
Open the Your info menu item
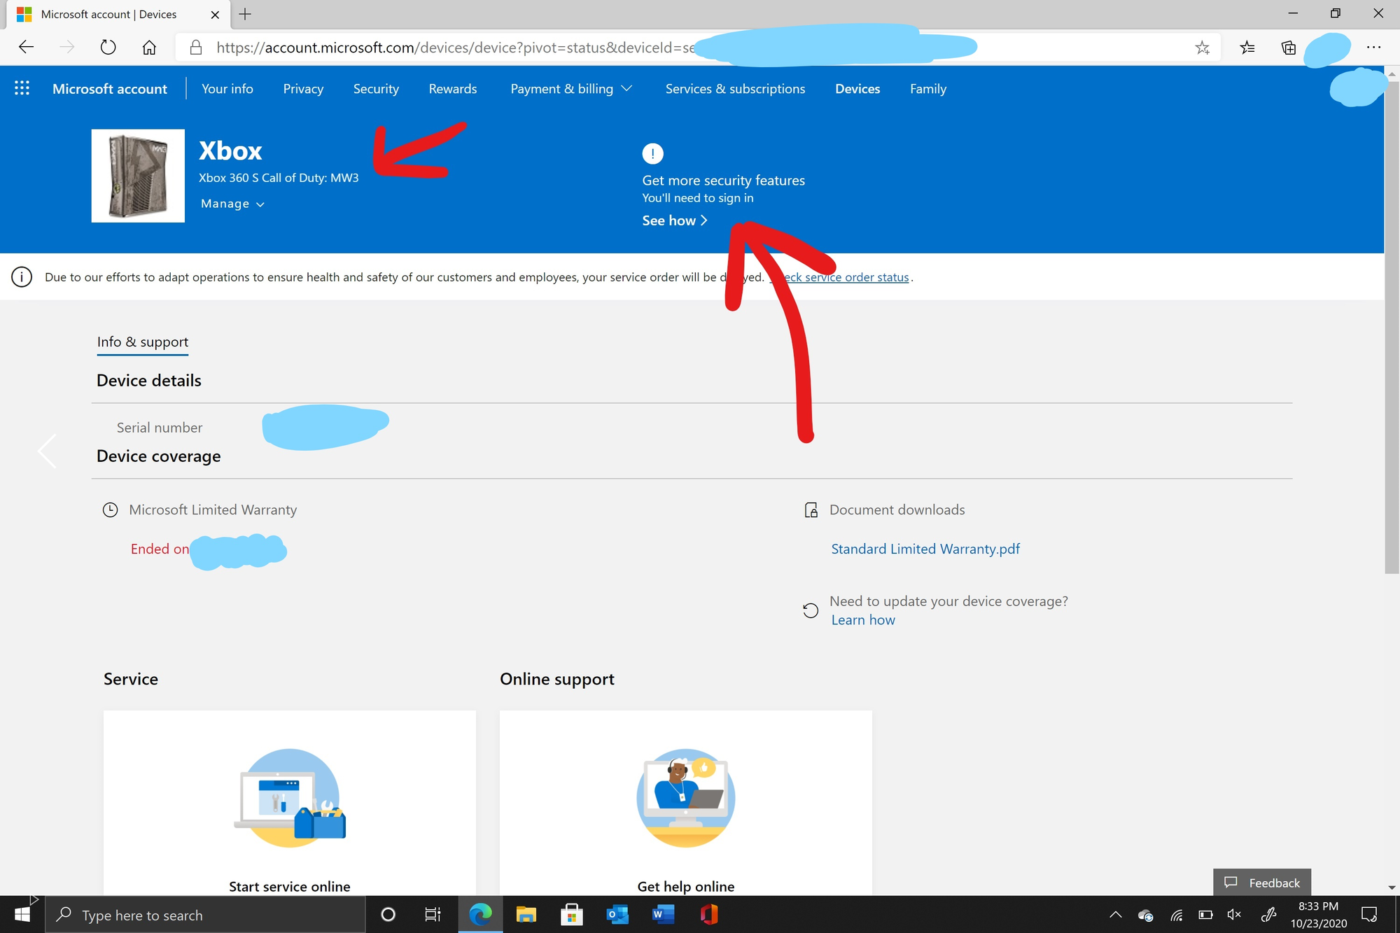coord(227,89)
